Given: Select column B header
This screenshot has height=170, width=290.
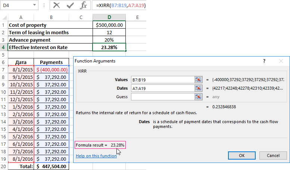Looking at the screenshot, I should 51,17.
